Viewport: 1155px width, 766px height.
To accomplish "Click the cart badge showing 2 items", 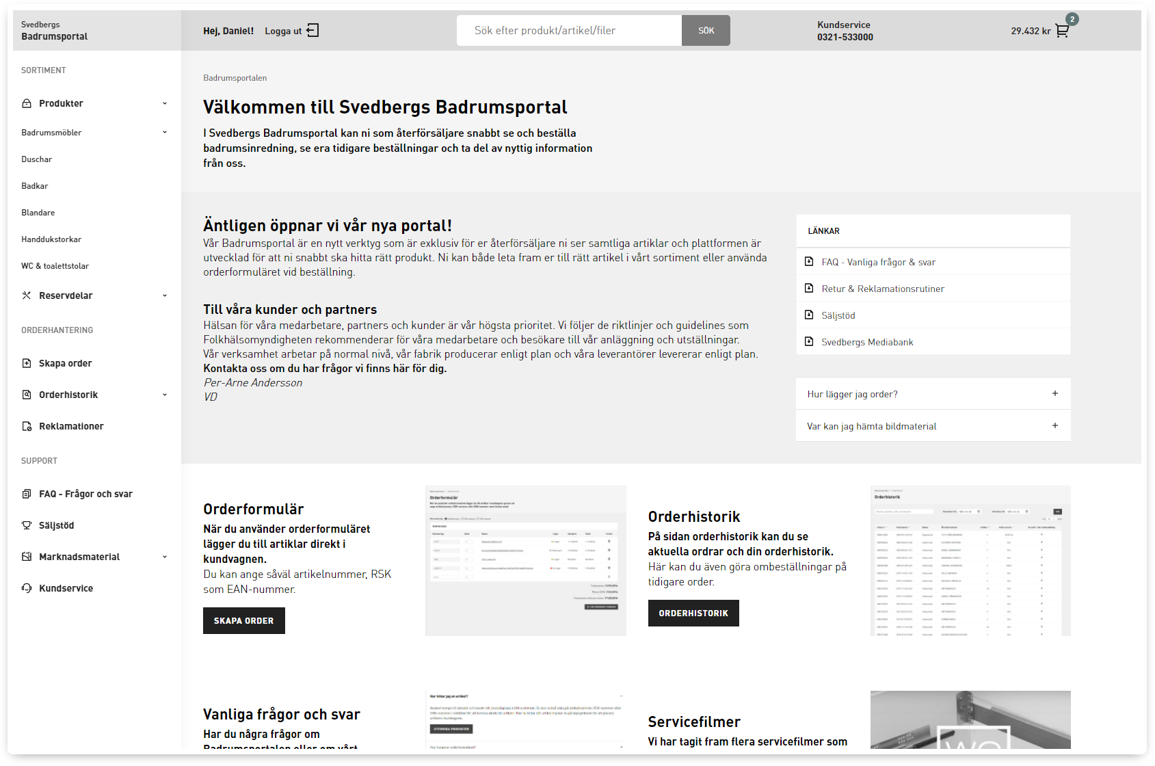I will pyautogui.click(x=1072, y=19).
